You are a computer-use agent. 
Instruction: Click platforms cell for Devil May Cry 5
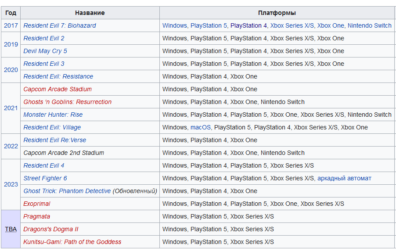point(277,51)
